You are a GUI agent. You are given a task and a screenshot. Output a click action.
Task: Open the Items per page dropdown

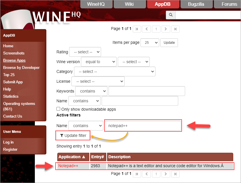pyautogui.click(x=150, y=43)
